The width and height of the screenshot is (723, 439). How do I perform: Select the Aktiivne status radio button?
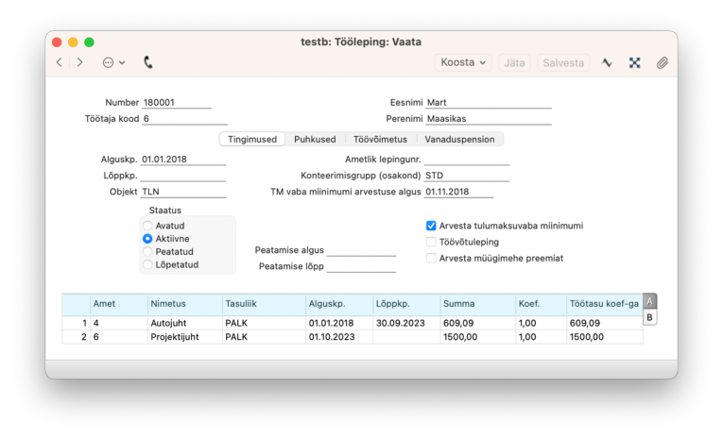pos(147,239)
